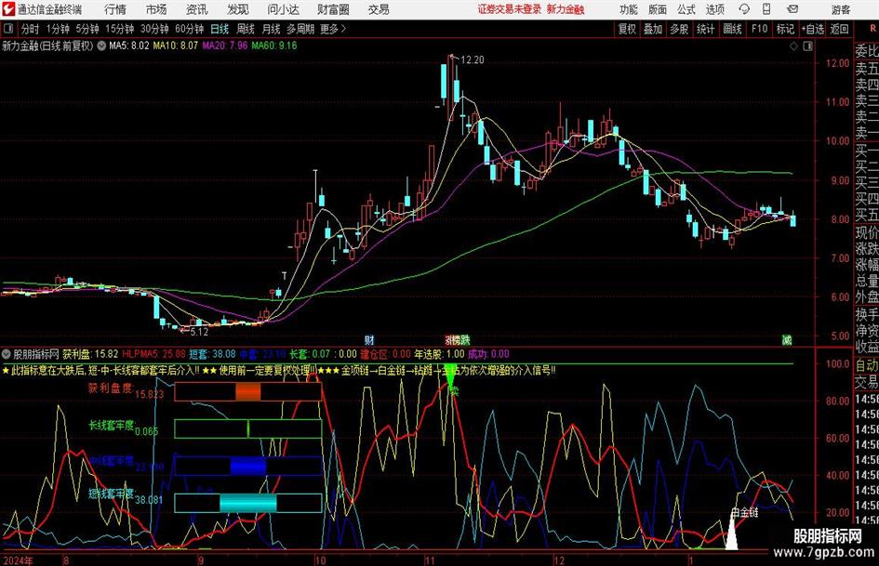
Task: Select the 月线 monthly period tab
Action: (x=272, y=29)
